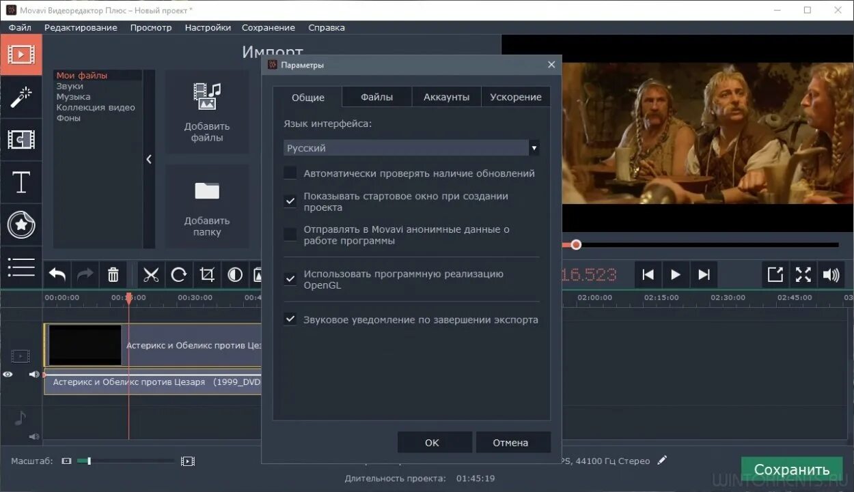Skip to previous frame

(648, 274)
